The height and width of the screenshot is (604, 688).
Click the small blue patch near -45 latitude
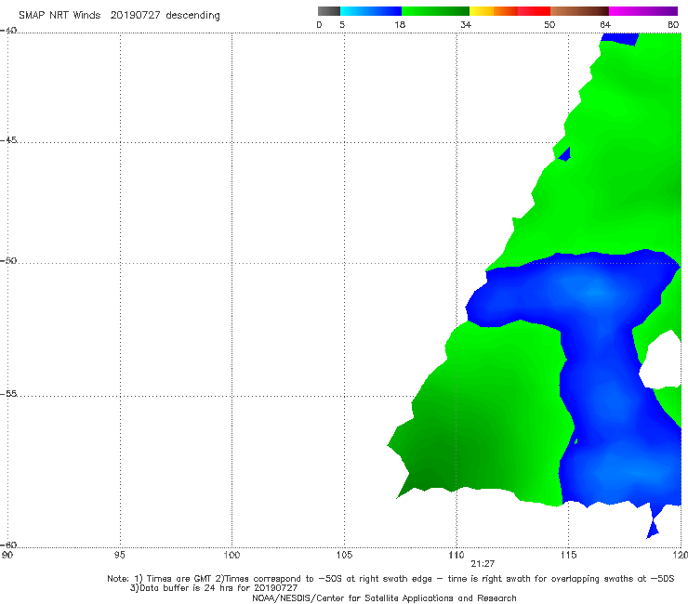pyautogui.click(x=564, y=154)
